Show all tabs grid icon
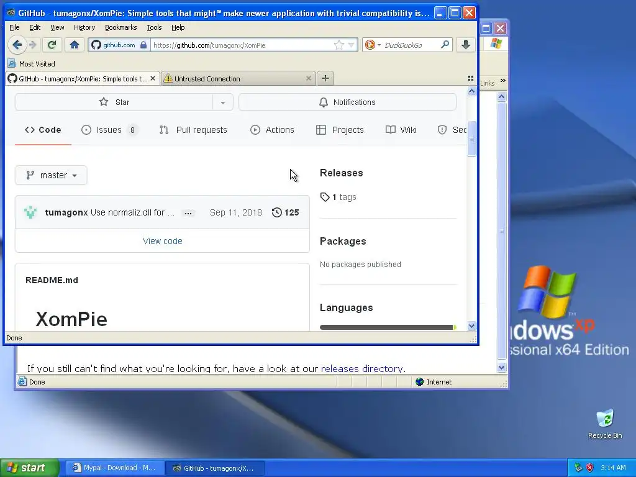This screenshot has width=636, height=477. [471, 78]
